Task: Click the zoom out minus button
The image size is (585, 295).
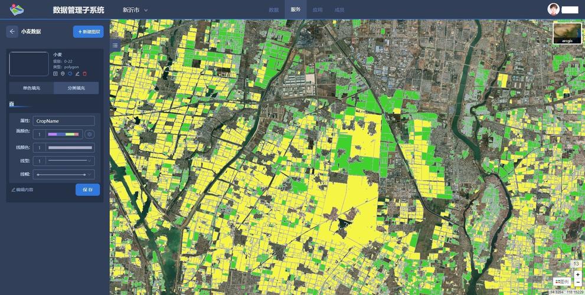Action: (577, 282)
